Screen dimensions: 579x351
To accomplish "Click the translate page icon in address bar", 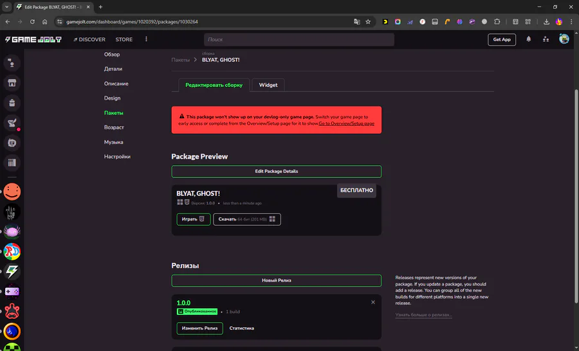I will coord(356,22).
